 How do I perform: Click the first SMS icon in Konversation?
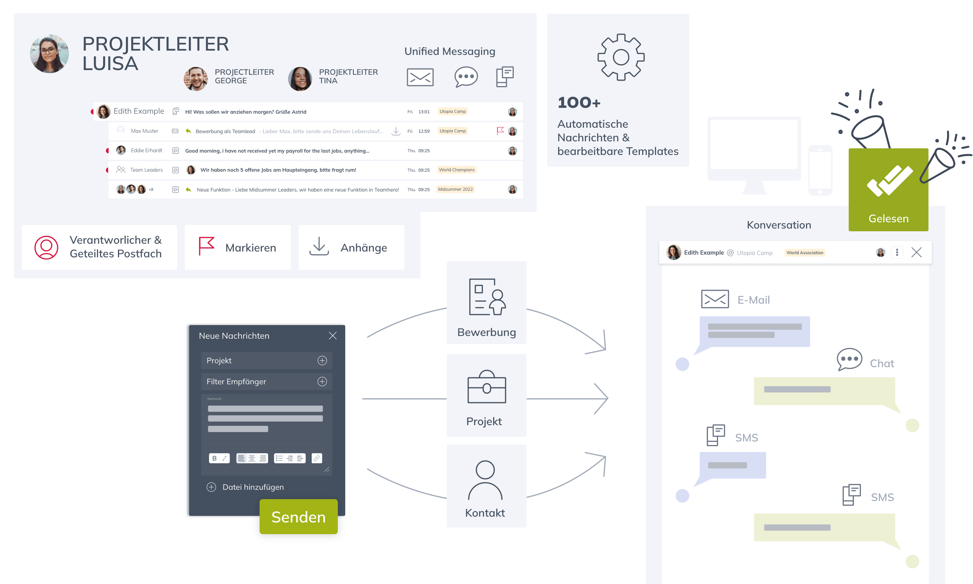coord(715,434)
